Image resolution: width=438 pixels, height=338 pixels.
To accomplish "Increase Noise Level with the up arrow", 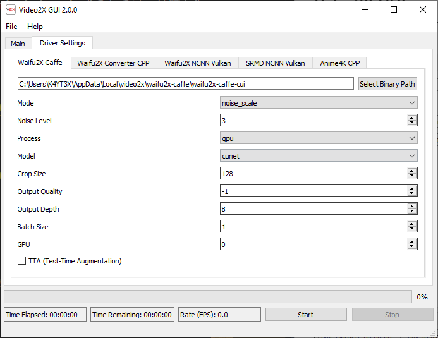I will tap(411, 118).
